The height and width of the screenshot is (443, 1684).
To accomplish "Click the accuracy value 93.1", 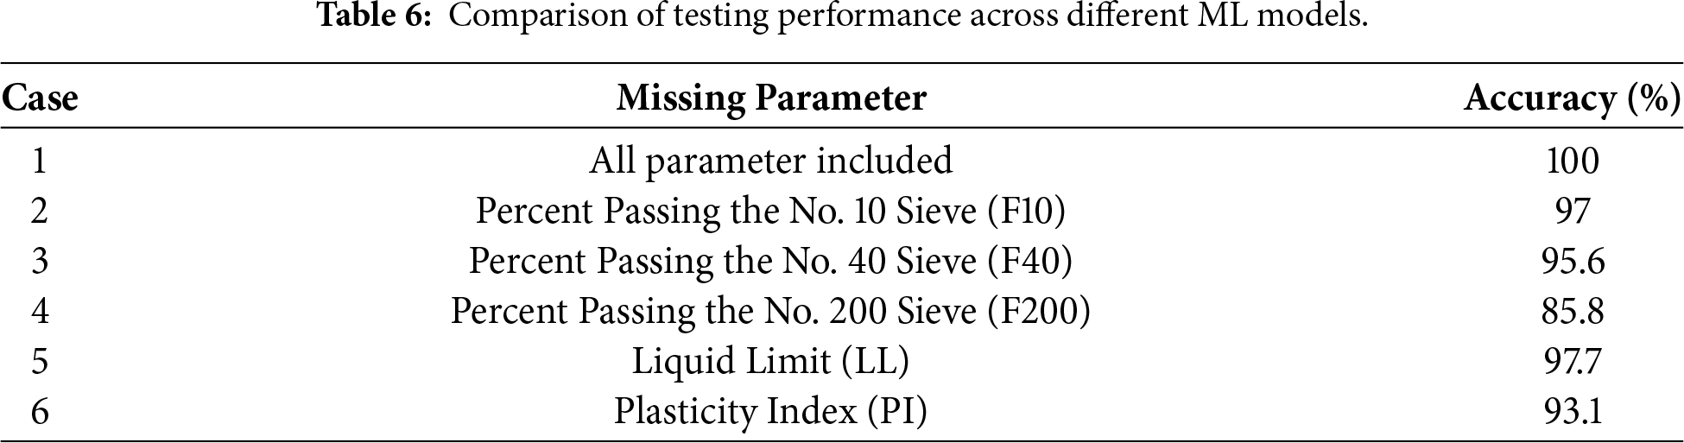I will [1573, 412].
